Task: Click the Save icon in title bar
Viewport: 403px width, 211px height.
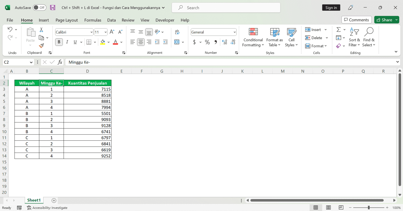Action: tap(53, 8)
